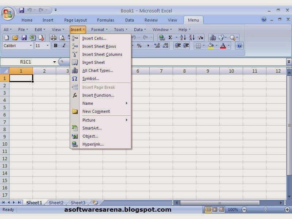
Task: Open the File classic menu
Action: [x=23, y=30]
